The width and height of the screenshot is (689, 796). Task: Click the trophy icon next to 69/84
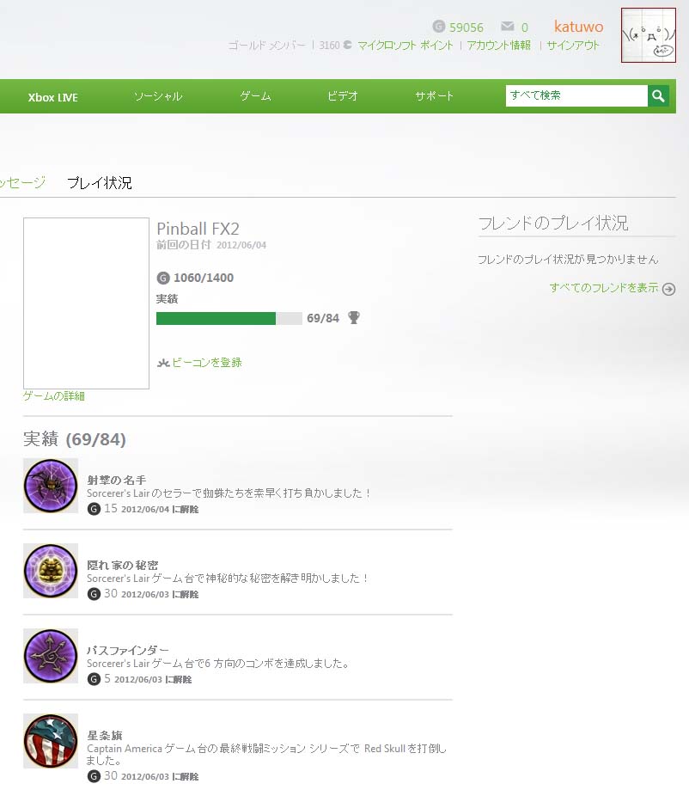[354, 318]
